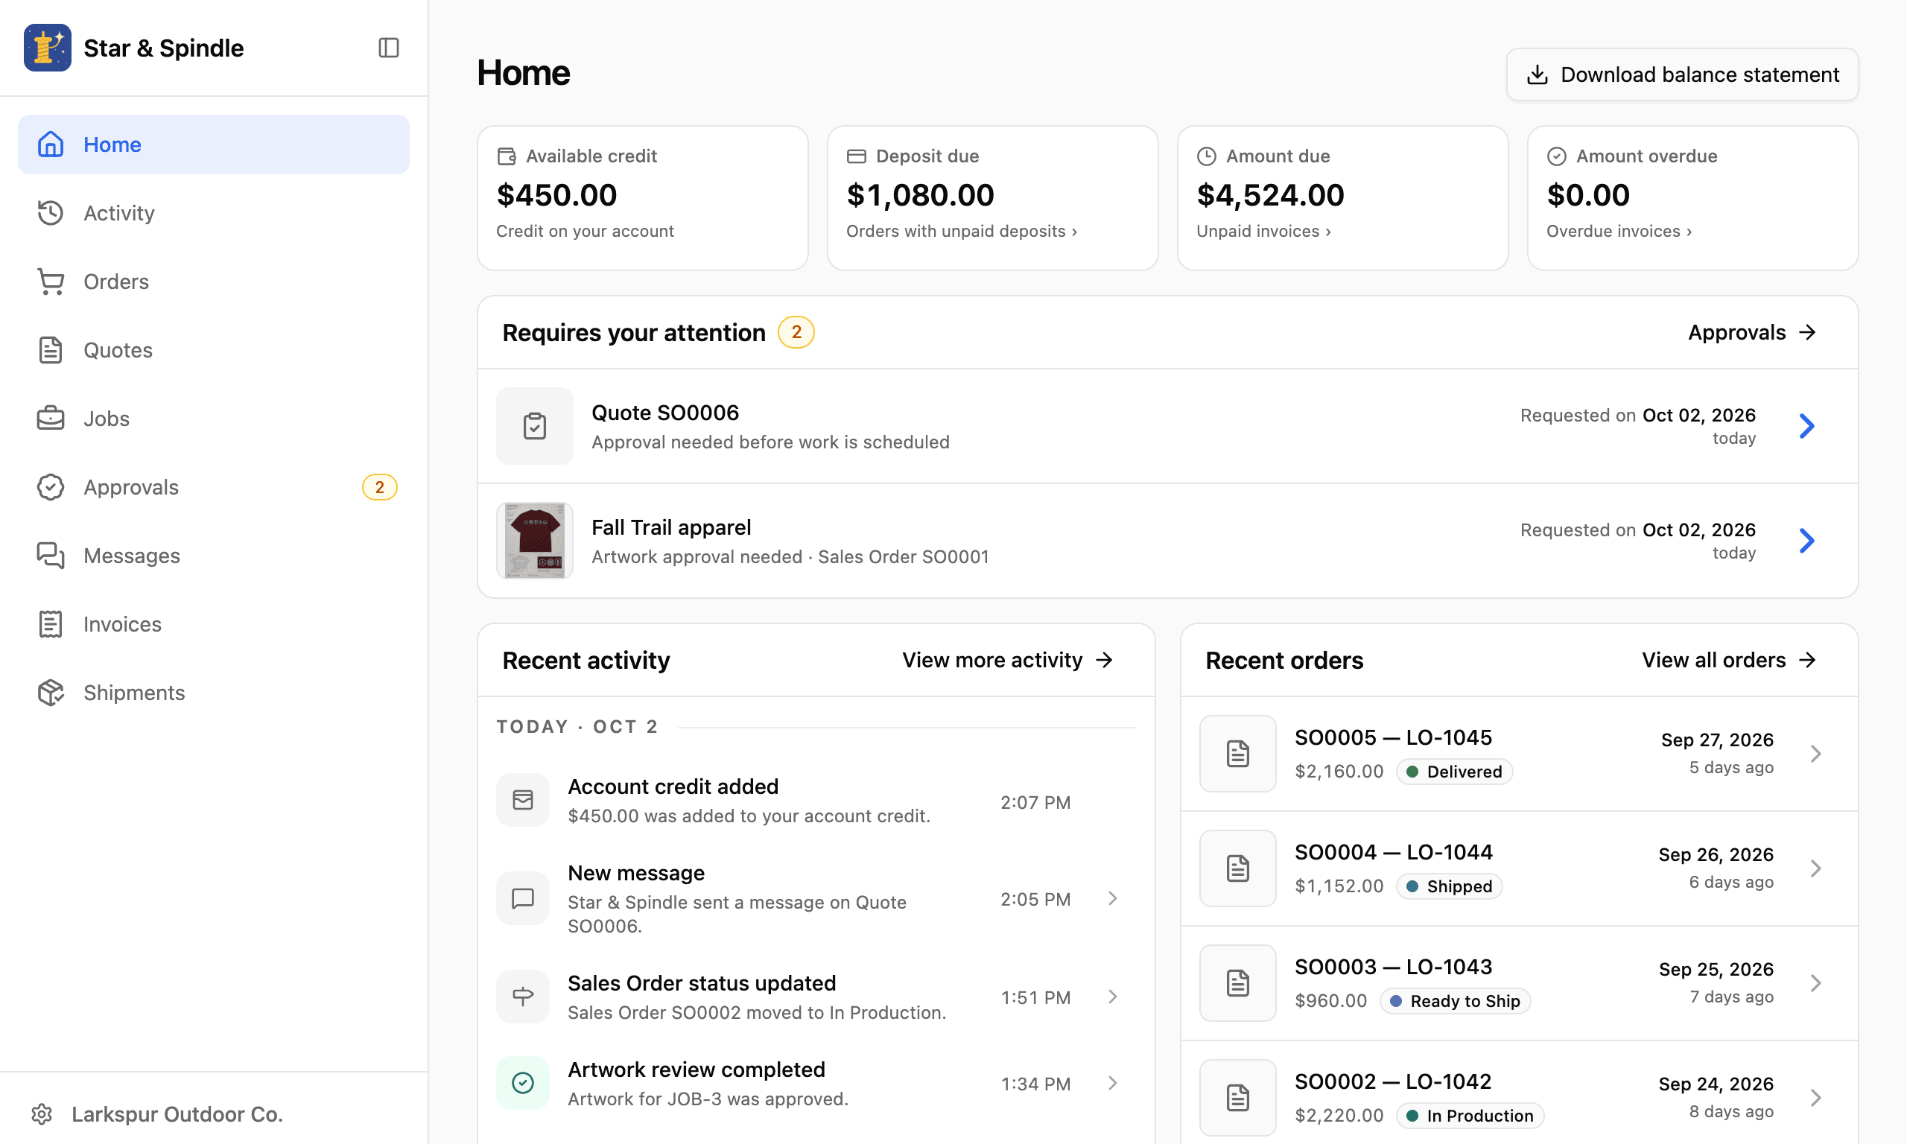Screen dimensions: 1907x1144
Task: Click the Artwork review completed check icon
Action: pos(524,1083)
